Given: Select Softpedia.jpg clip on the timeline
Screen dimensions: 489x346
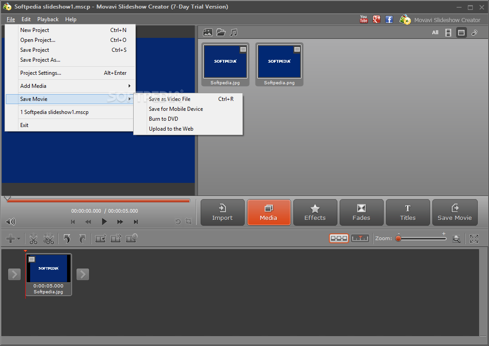Looking at the screenshot, I should [49, 274].
